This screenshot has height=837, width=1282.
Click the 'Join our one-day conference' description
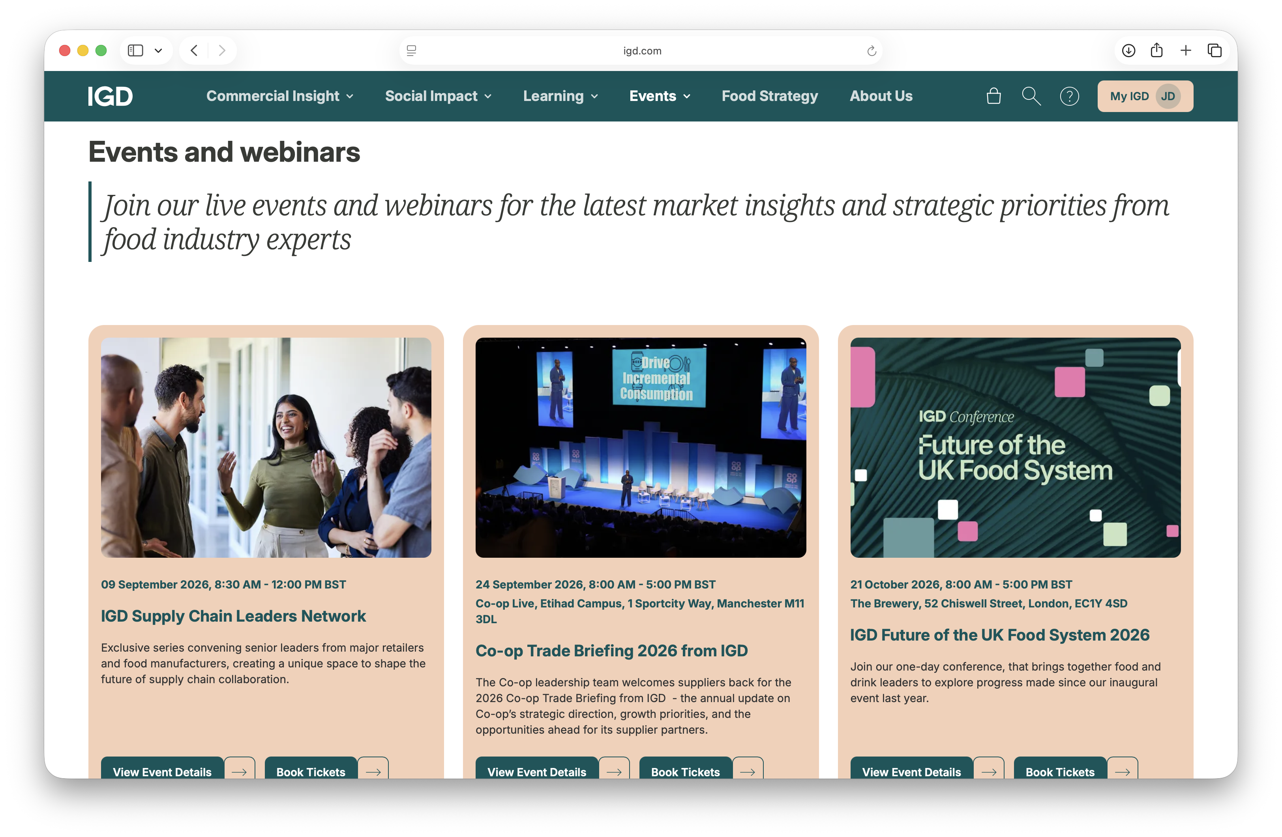tap(1005, 682)
